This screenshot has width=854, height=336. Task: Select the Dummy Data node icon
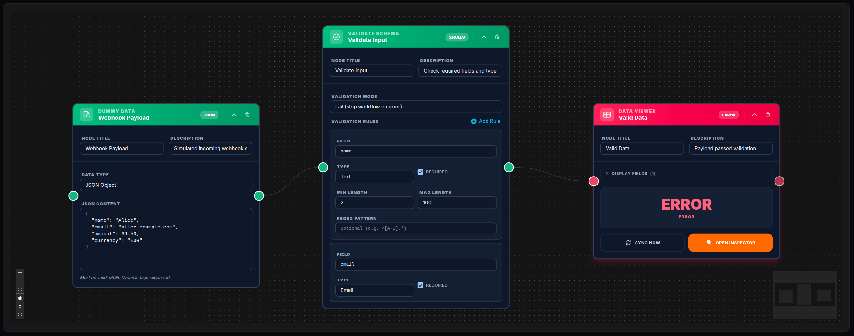(x=87, y=115)
